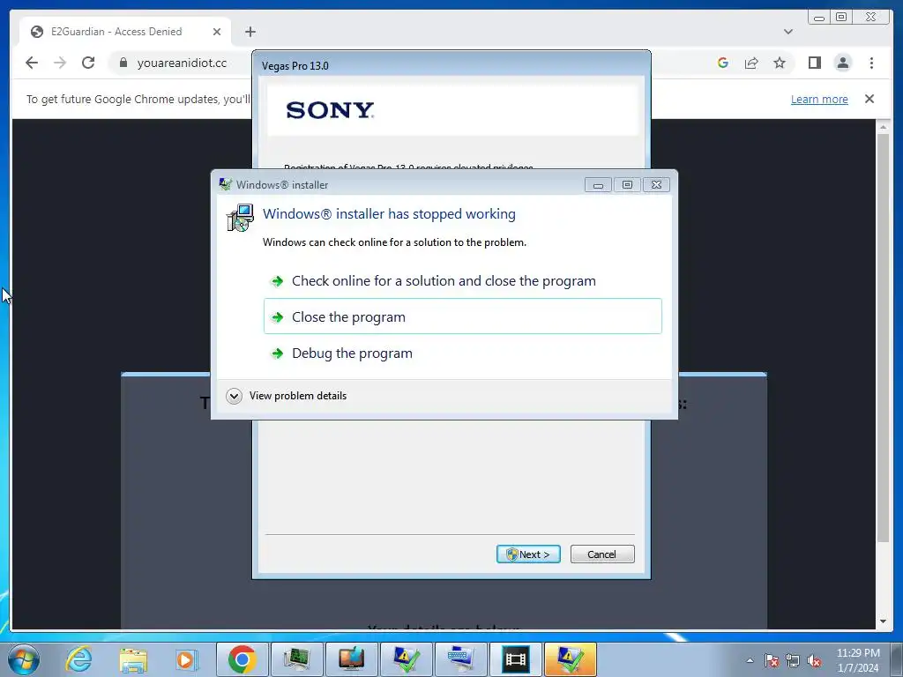Viewport: 903px width, 677px height.
Task: Go back in Chrome browser
Action: (32, 63)
